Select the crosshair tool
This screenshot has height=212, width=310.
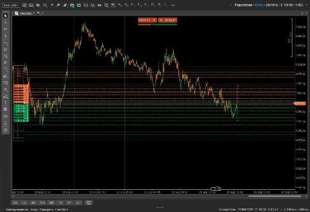tap(6, 22)
